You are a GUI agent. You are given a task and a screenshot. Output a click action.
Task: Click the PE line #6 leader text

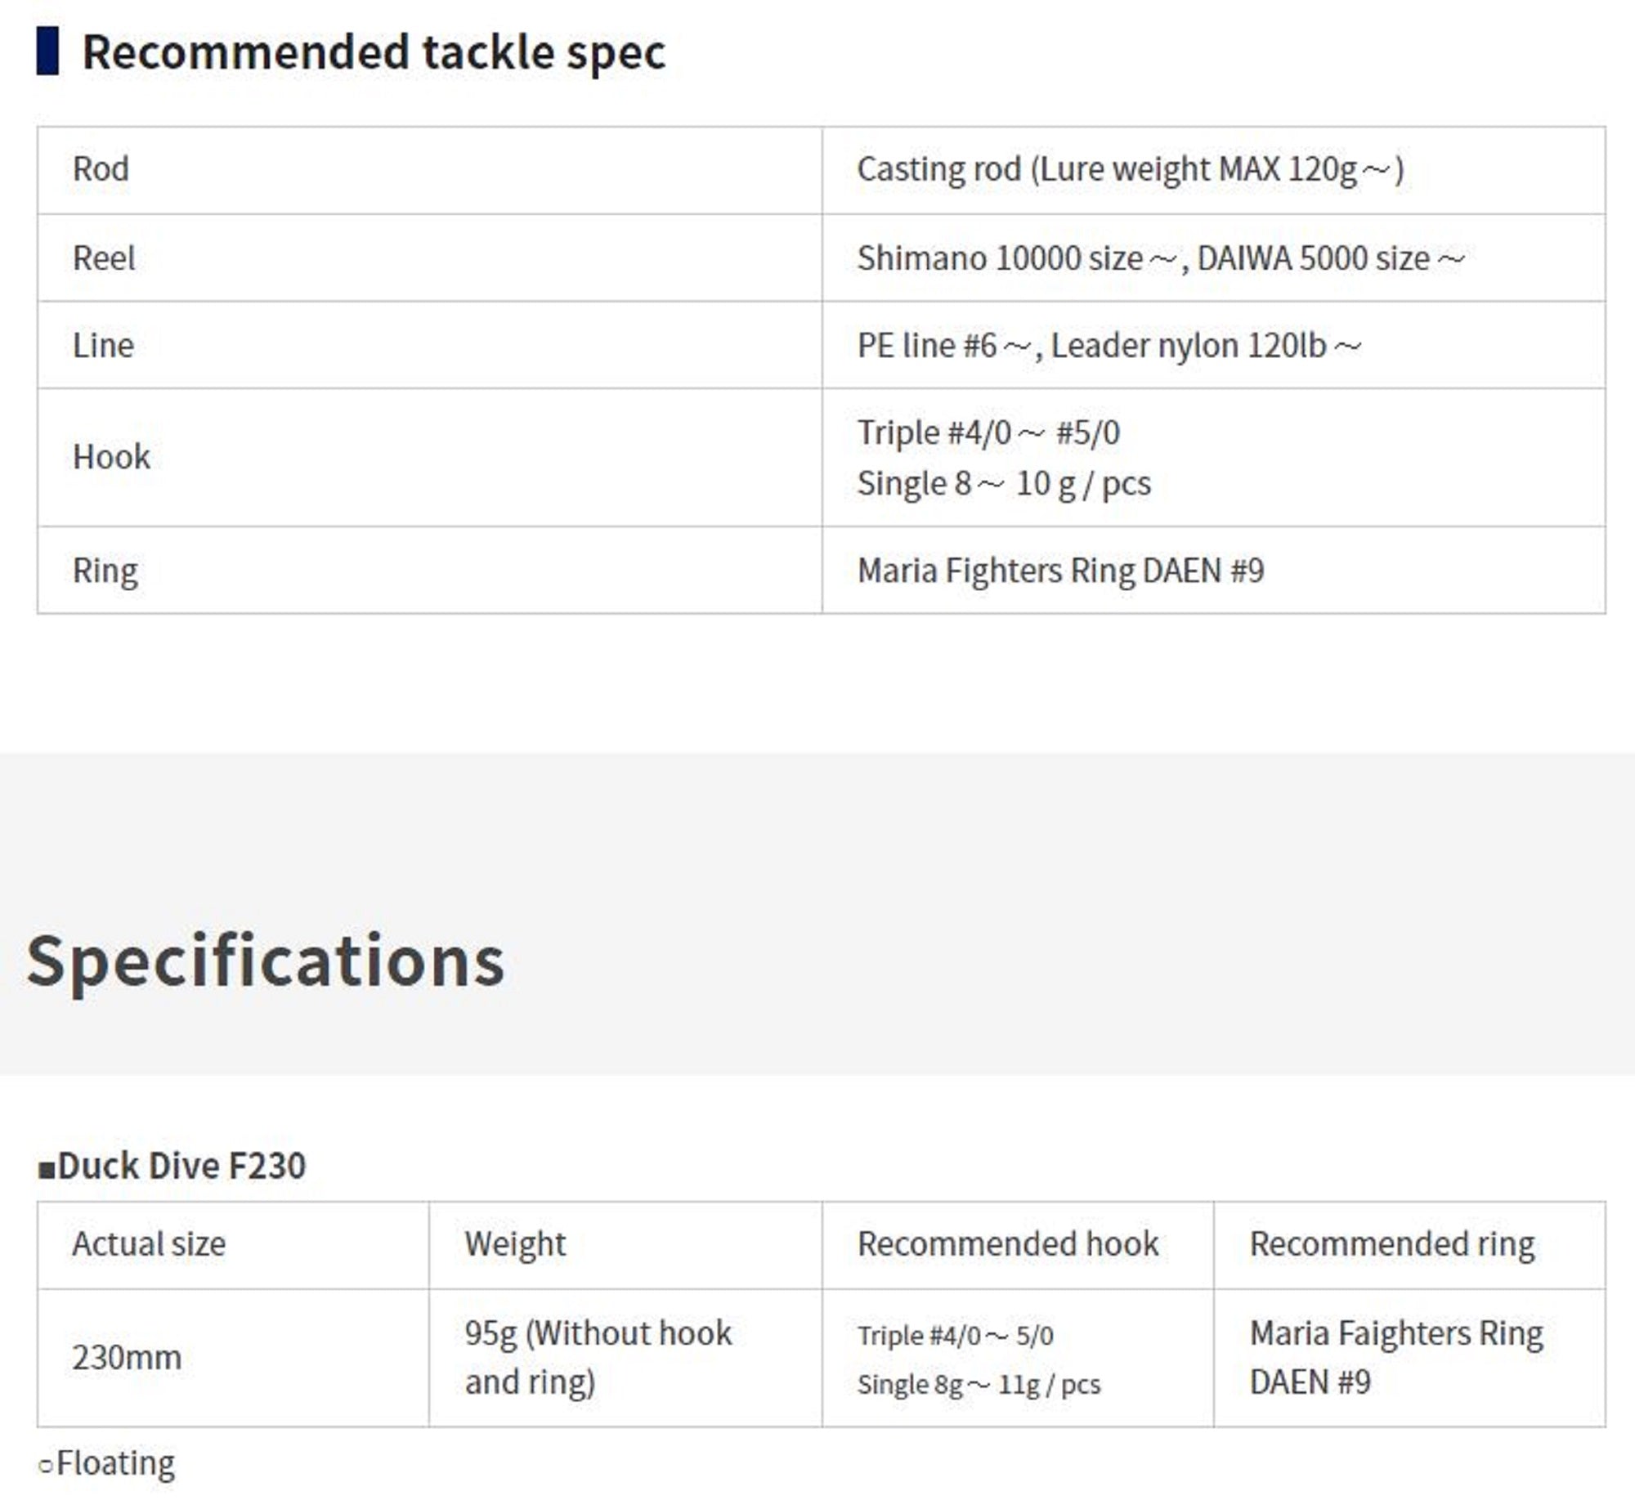click(x=1109, y=346)
